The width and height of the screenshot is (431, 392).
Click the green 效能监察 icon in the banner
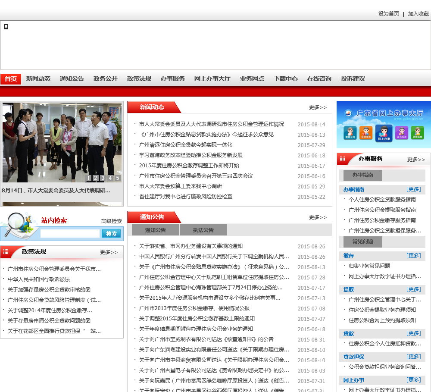(417, 133)
